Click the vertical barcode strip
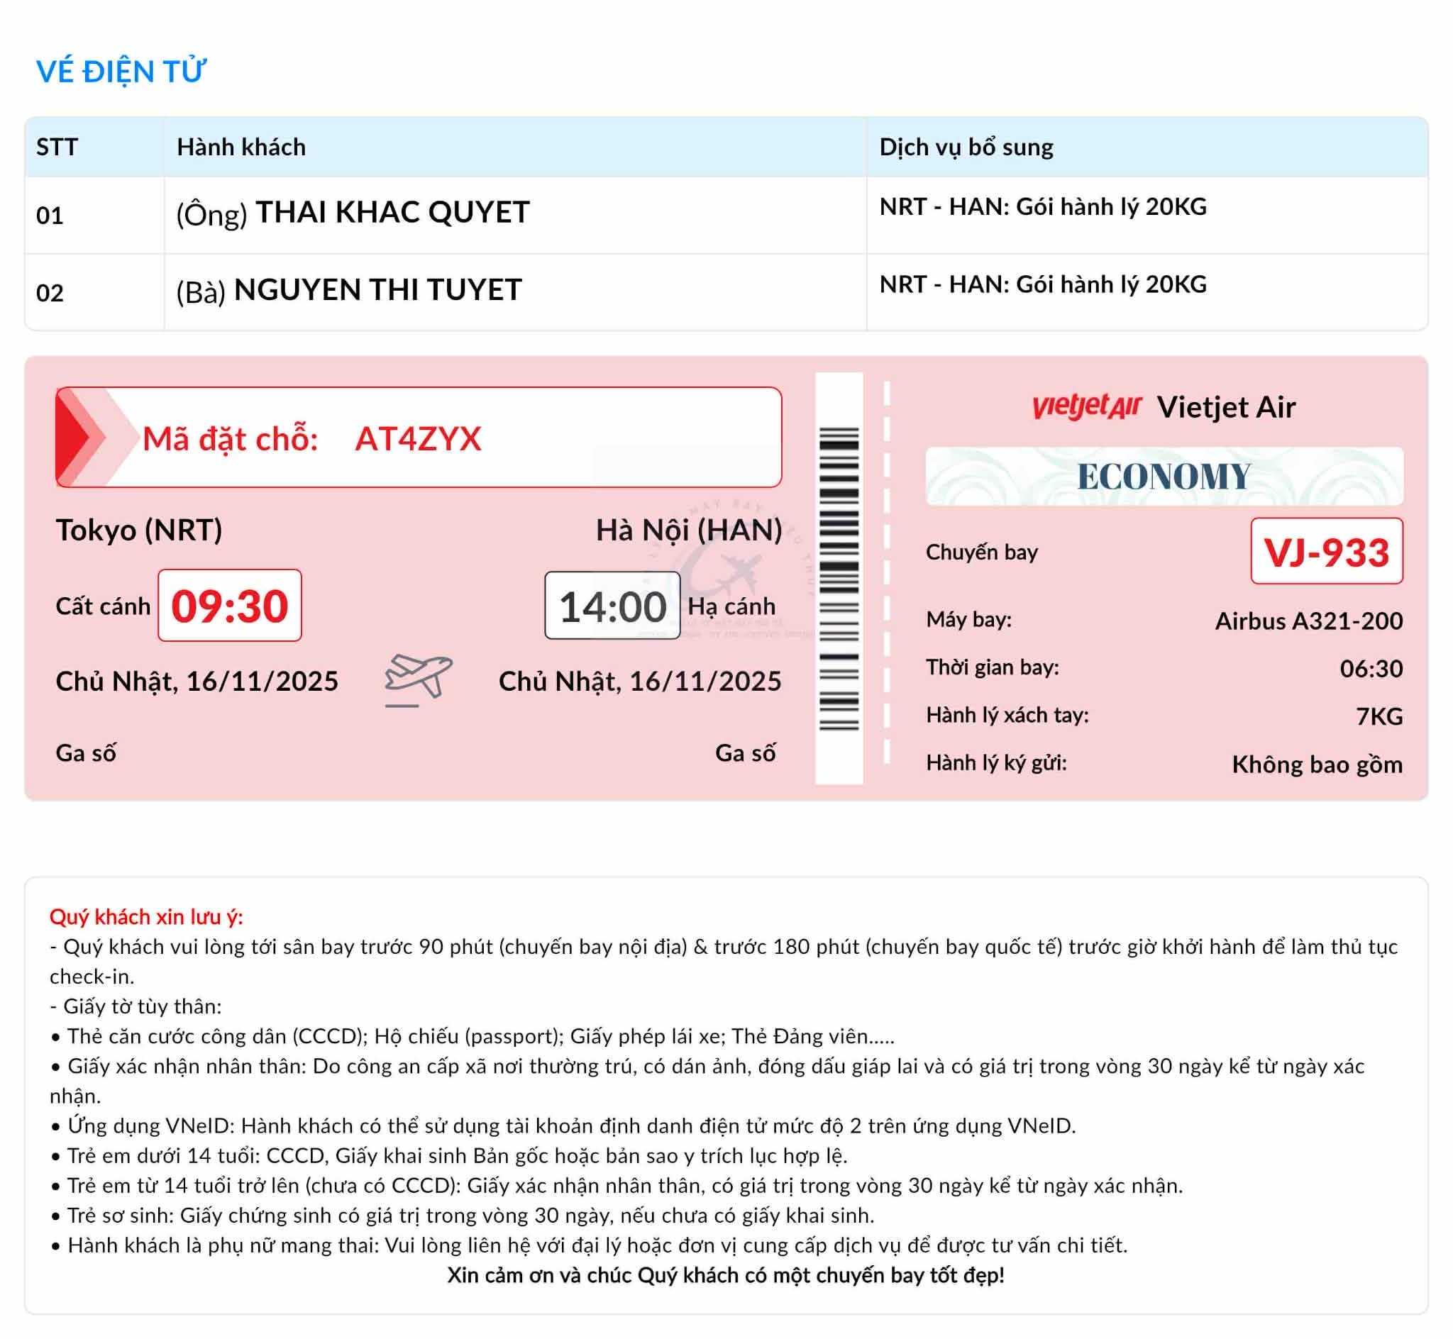The height and width of the screenshot is (1339, 1453). click(839, 578)
